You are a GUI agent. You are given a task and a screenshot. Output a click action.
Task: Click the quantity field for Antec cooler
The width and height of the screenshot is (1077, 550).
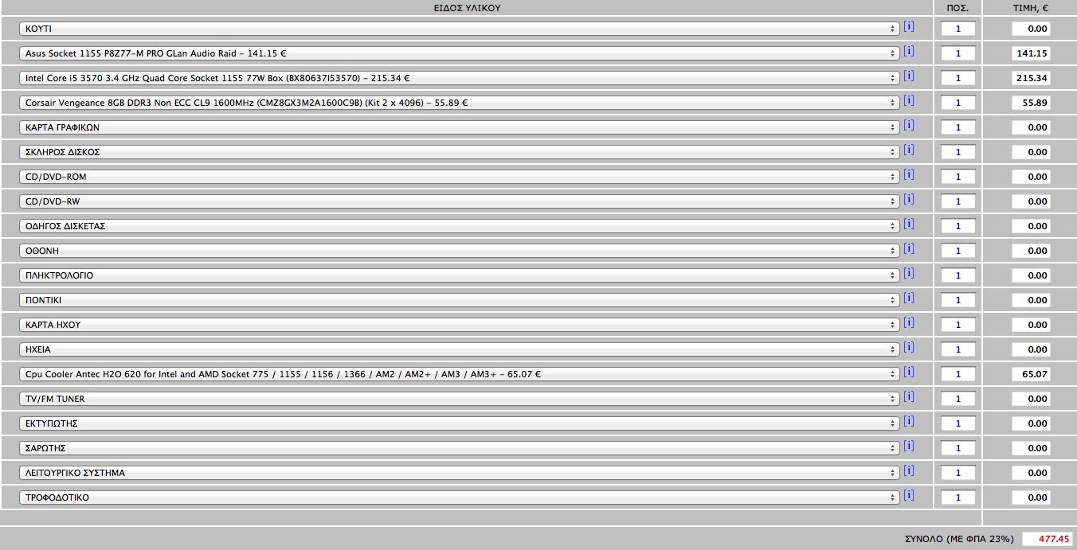(958, 374)
